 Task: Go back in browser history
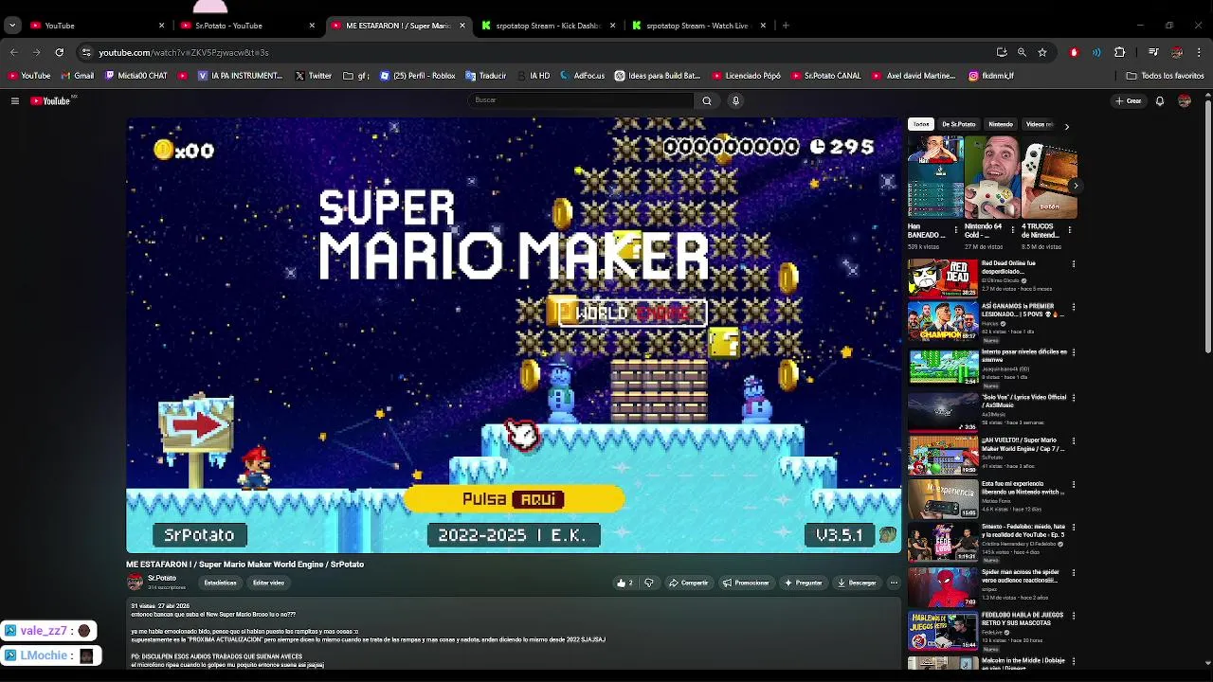click(x=13, y=52)
